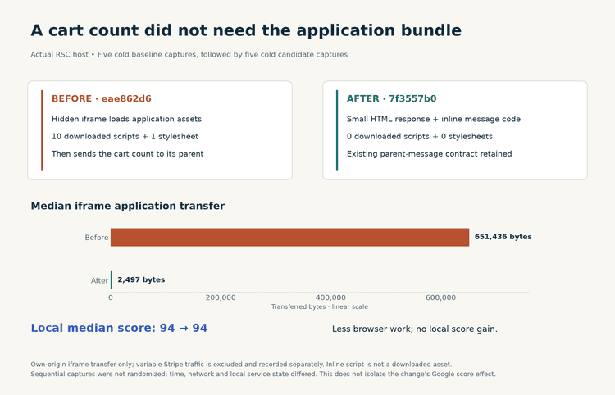Click '0 downloaded scripts + 0 stylesheets' line

click(x=419, y=136)
